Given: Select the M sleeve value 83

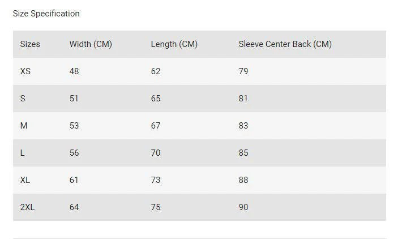Looking at the screenshot, I should [x=243, y=126].
